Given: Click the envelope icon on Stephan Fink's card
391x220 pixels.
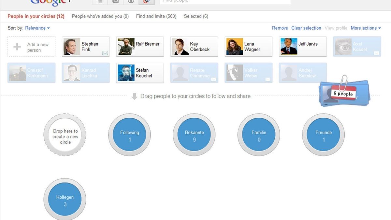Looking at the screenshot, I should pyautogui.click(x=105, y=53).
